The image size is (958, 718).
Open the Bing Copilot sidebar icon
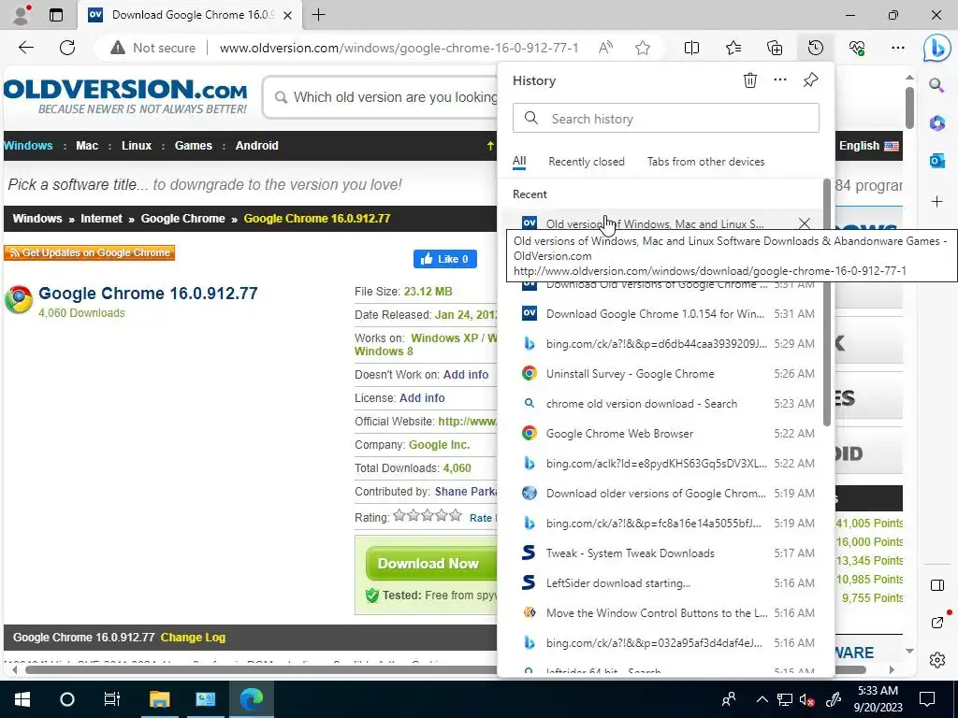936,49
